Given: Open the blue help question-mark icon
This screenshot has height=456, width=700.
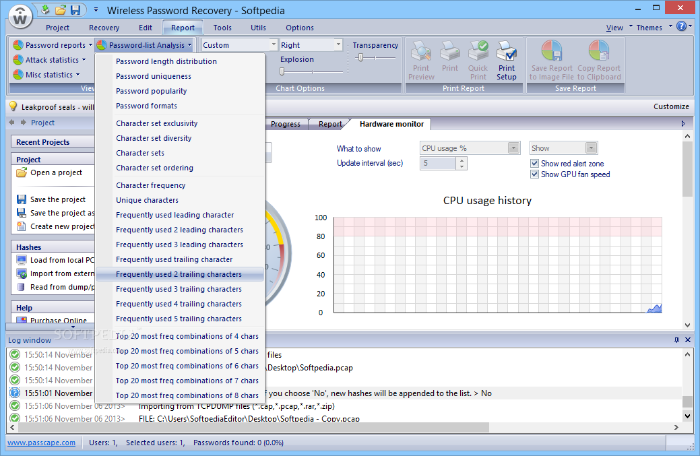Looking at the screenshot, I should pyautogui.click(x=681, y=26).
